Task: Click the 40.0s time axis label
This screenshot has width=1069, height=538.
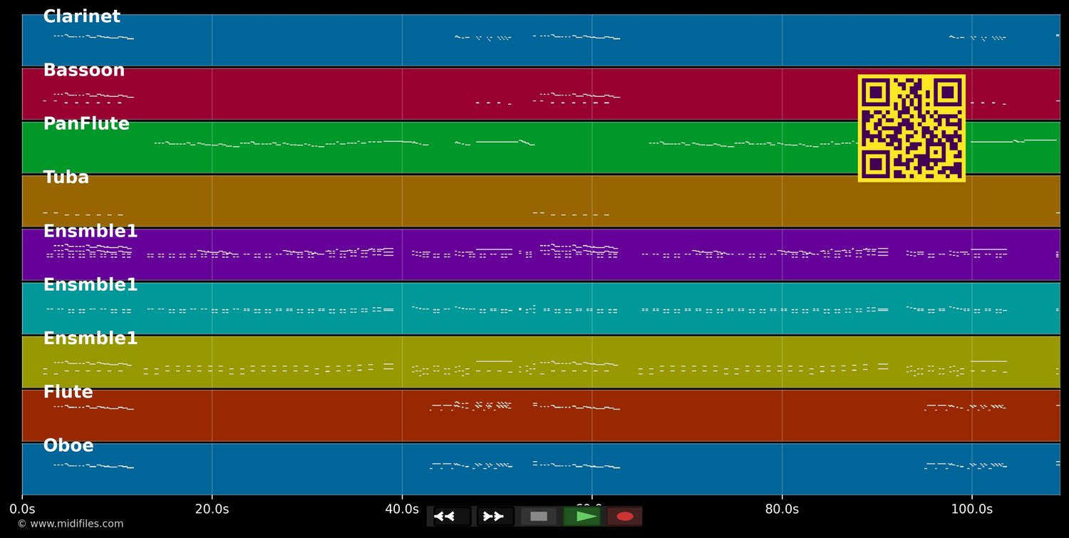Action: click(402, 509)
